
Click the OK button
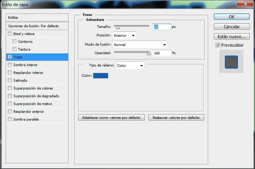(x=232, y=17)
